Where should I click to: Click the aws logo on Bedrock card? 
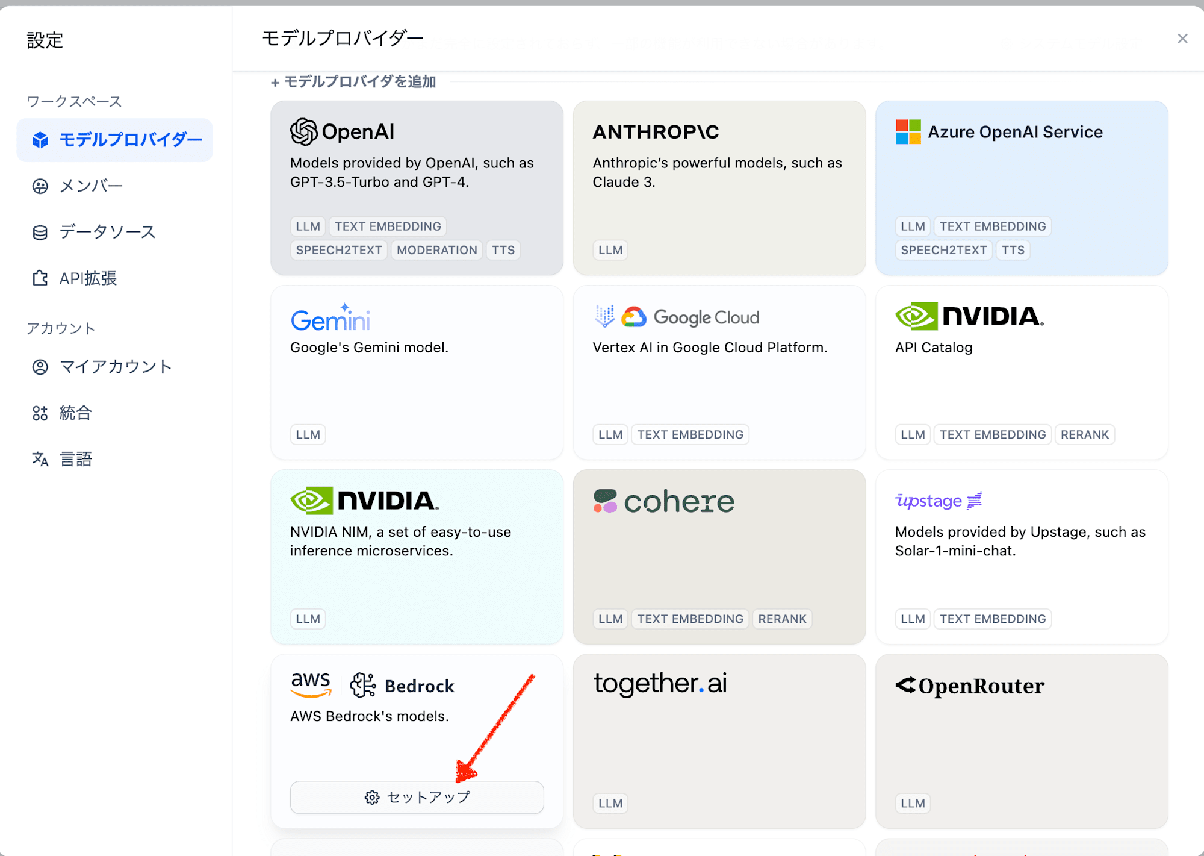tap(311, 685)
